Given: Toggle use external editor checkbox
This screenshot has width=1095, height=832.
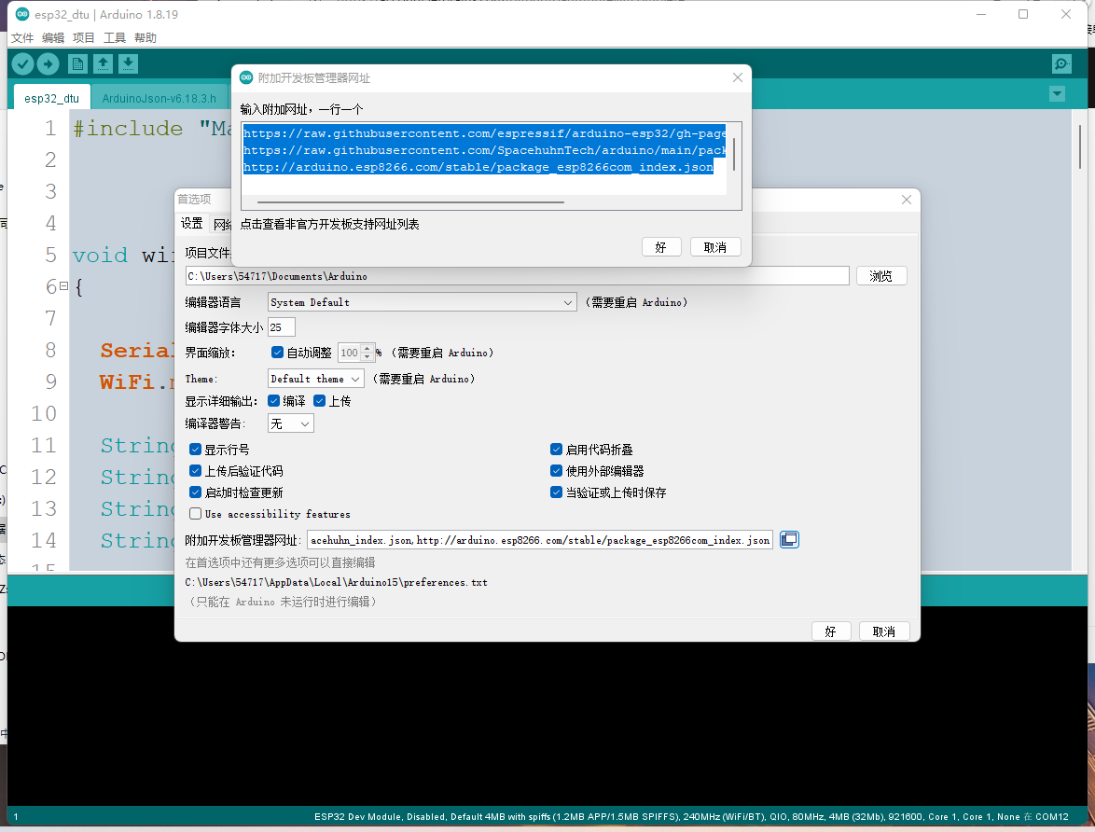Looking at the screenshot, I should click(x=557, y=471).
